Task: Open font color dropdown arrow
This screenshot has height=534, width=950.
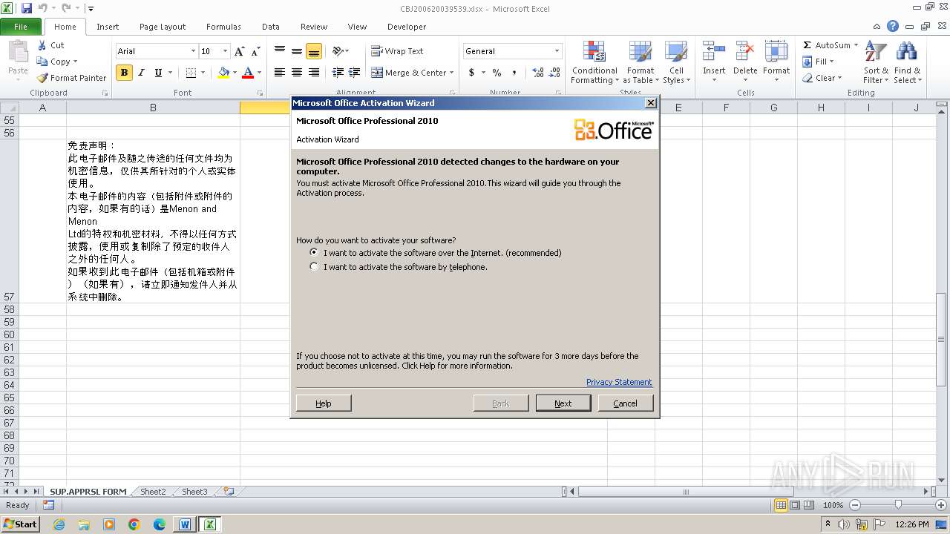Action: [x=259, y=73]
